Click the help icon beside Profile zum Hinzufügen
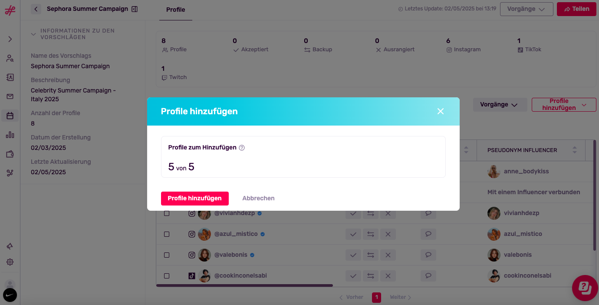 tap(242, 148)
